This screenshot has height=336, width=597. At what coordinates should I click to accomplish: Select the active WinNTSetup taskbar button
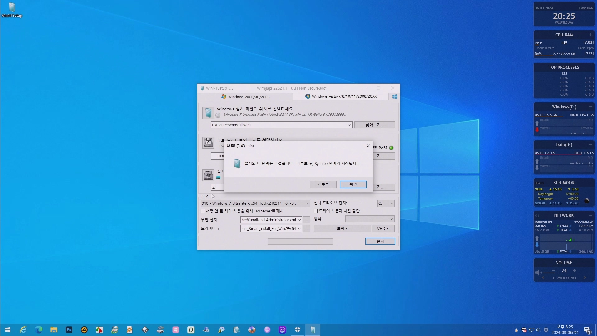pos(313,330)
